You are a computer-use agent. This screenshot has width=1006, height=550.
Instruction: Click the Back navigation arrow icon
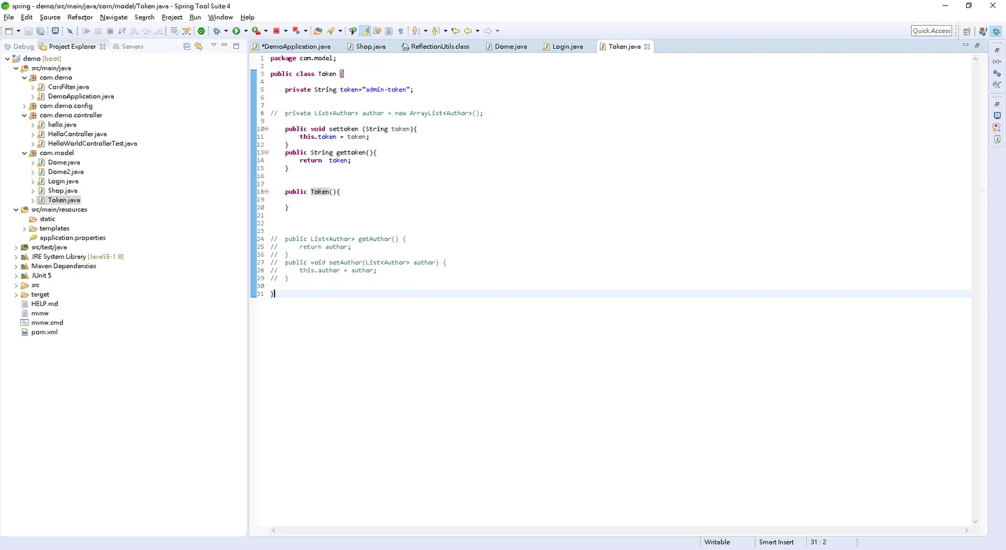pos(467,31)
